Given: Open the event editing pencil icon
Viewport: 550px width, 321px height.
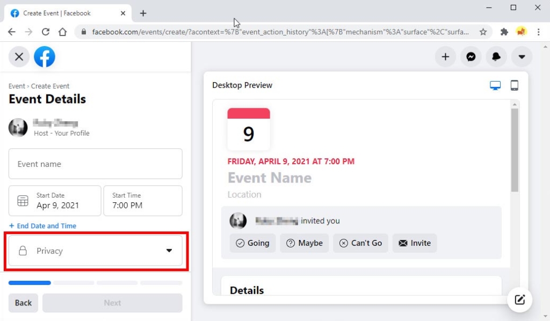Looking at the screenshot, I should point(519,300).
